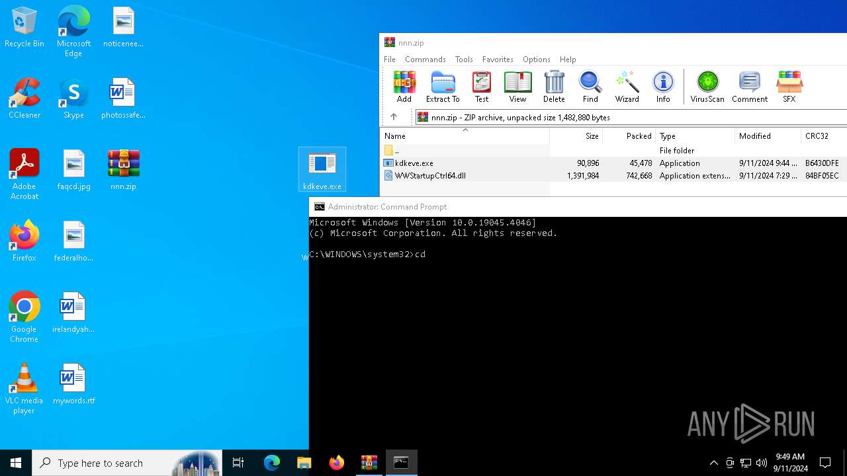Select the Adobe Acrobat desktop shortcut

(x=24, y=175)
